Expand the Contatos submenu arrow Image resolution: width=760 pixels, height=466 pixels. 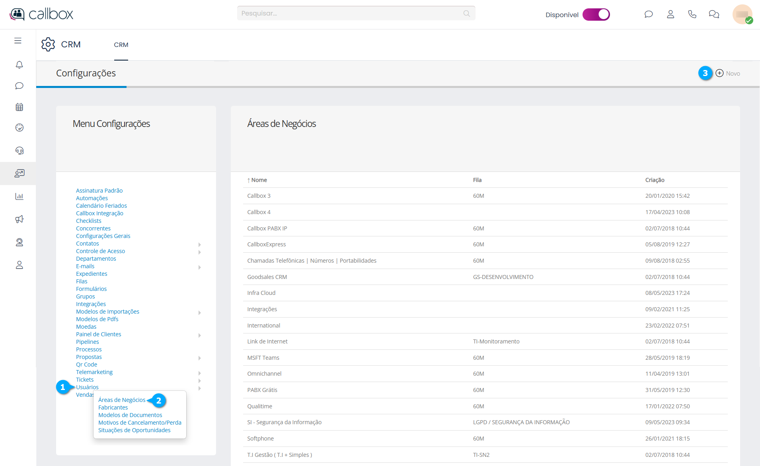click(x=199, y=244)
